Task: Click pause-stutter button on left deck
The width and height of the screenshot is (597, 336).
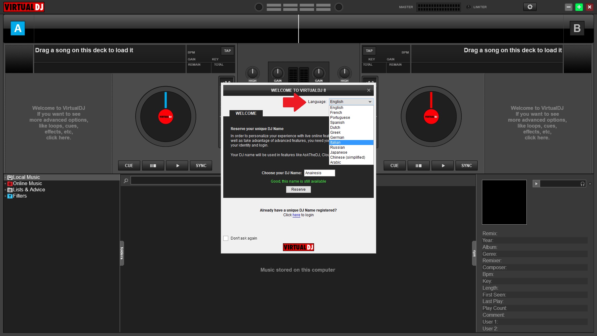Action: (x=153, y=166)
